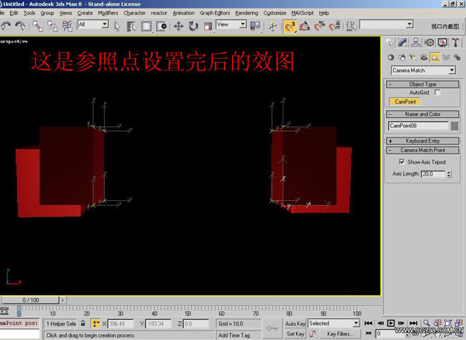Click the Axis Length value field
Viewport: 466px width, 340px height.
(x=433, y=174)
